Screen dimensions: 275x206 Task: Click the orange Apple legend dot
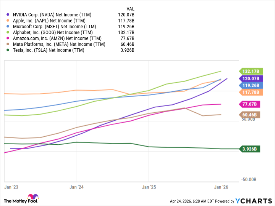(9, 21)
